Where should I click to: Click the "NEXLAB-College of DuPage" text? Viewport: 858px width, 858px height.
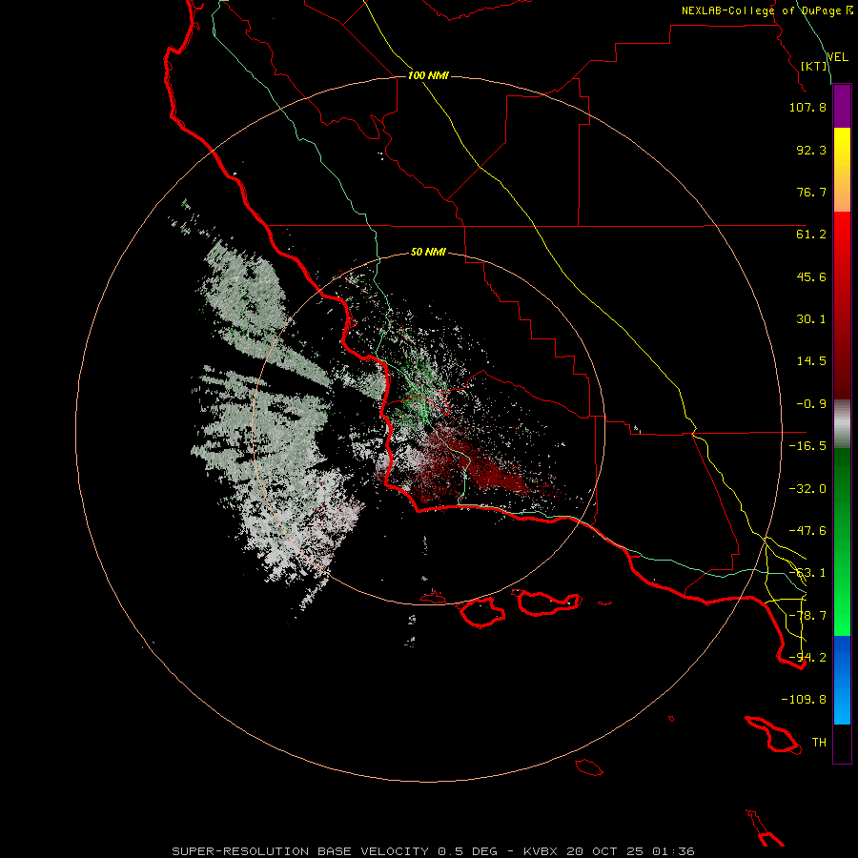pyautogui.click(x=761, y=10)
